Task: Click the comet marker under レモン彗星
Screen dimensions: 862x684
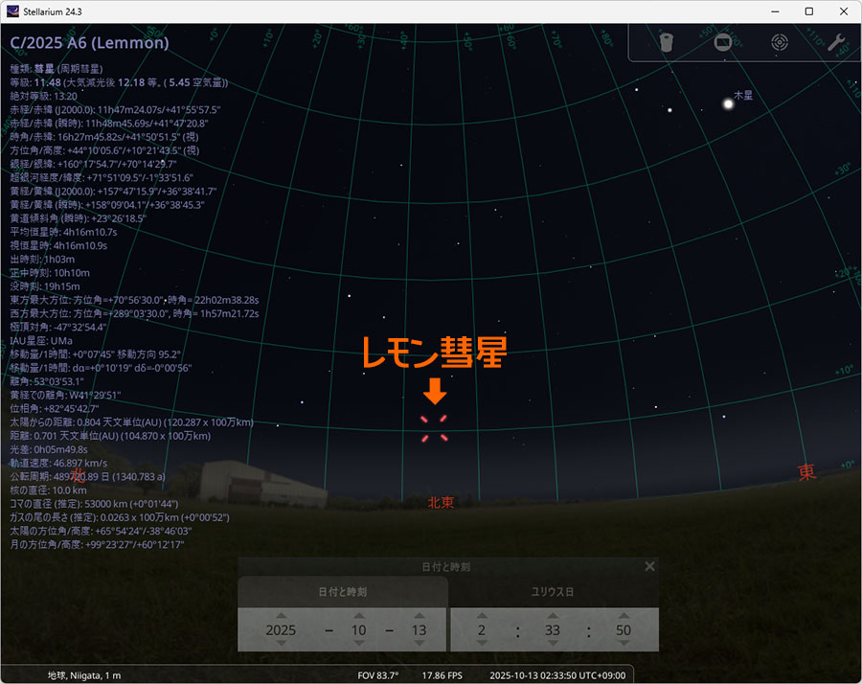Action: tap(434, 429)
